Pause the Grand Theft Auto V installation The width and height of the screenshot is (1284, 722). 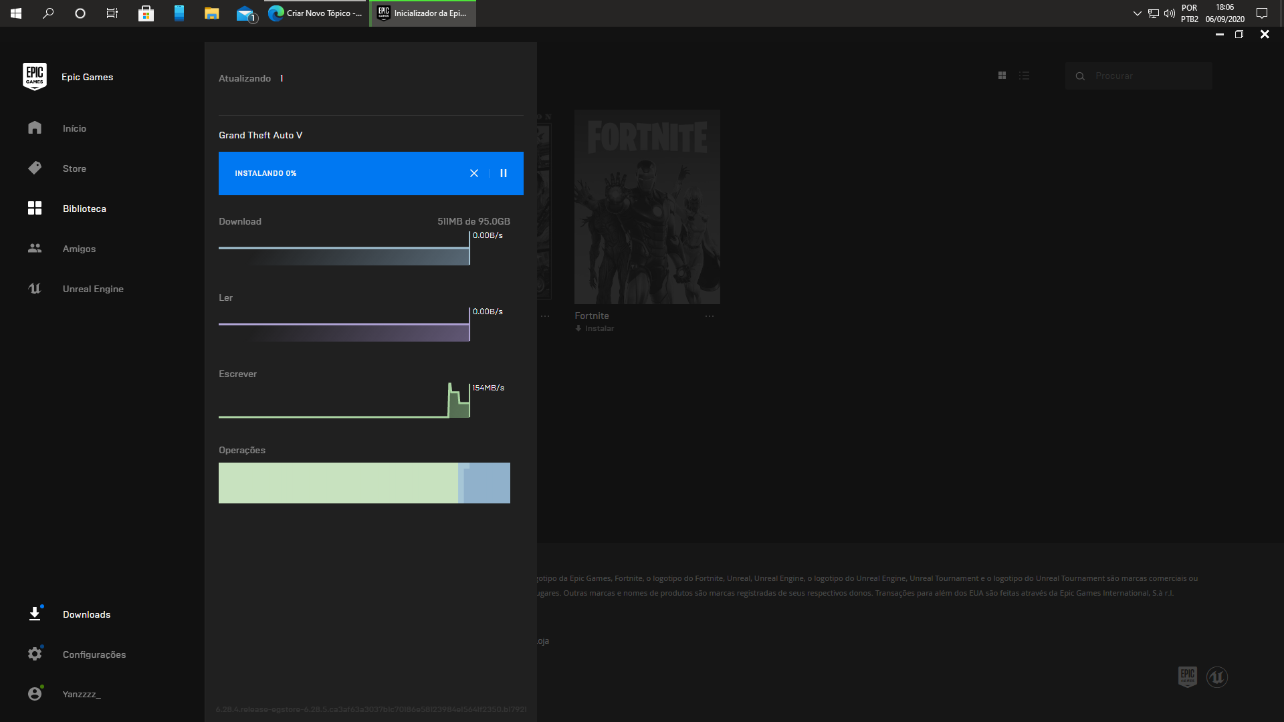pos(504,173)
